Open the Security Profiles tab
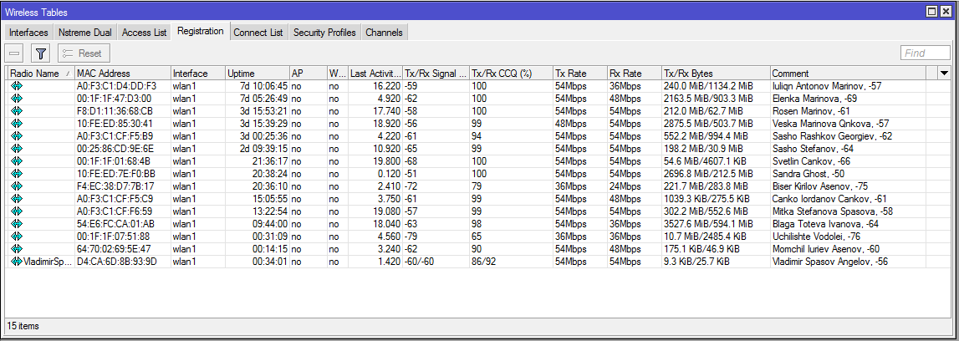 (x=324, y=33)
